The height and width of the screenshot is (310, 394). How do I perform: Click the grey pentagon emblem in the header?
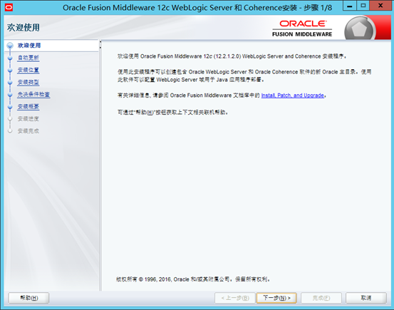pyautogui.click(x=359, y=29)
